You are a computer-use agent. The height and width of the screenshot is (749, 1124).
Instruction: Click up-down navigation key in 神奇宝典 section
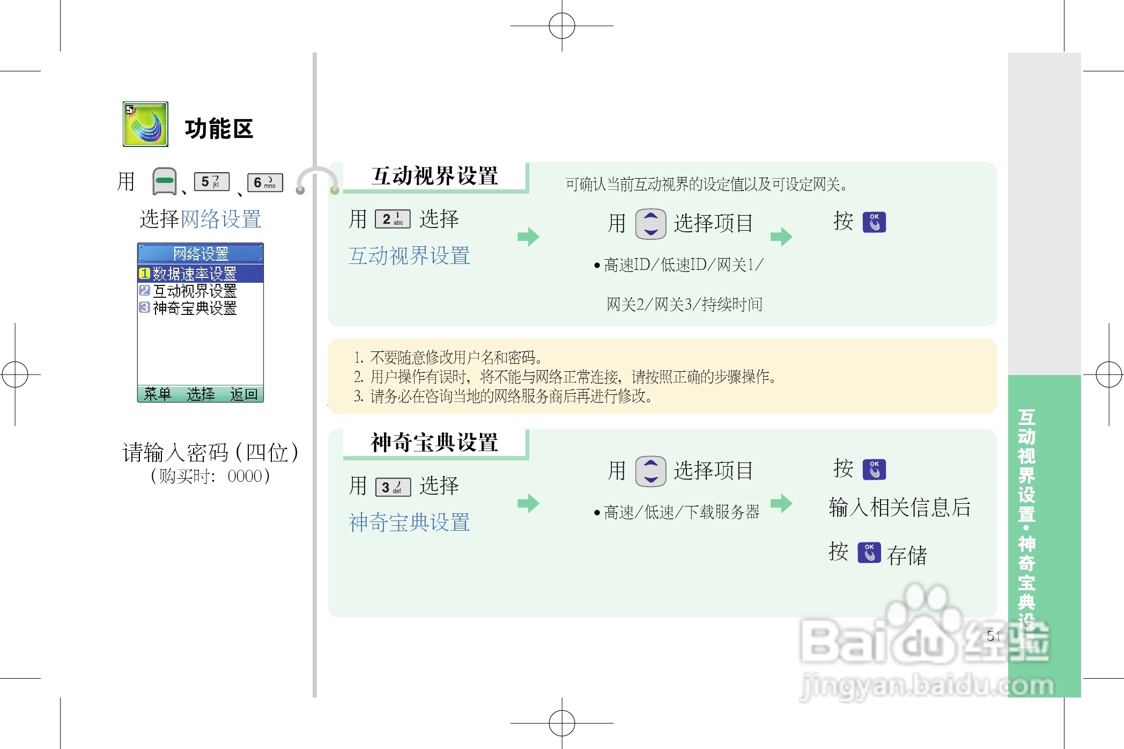point(650,471)
